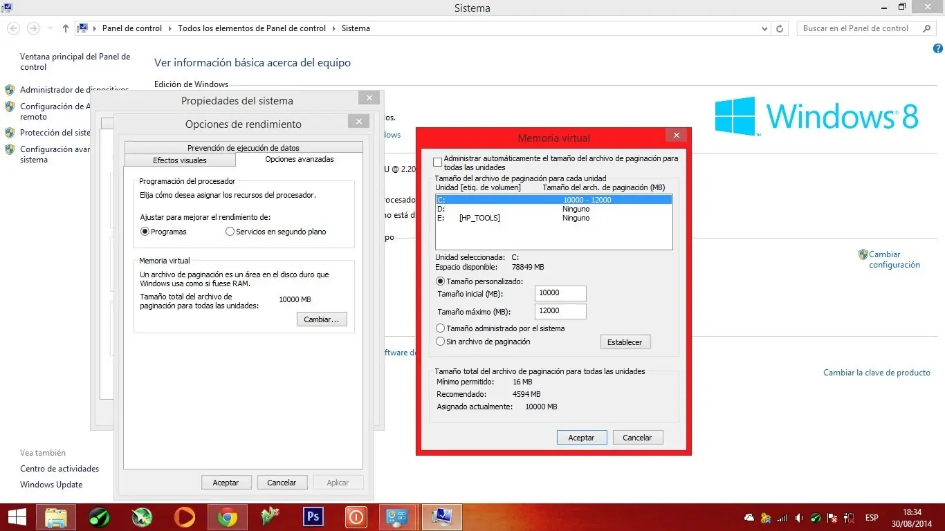The image size is (945, 531).
Task: Go forward with the Explorer forward arrow
Action: coord(33,28)
